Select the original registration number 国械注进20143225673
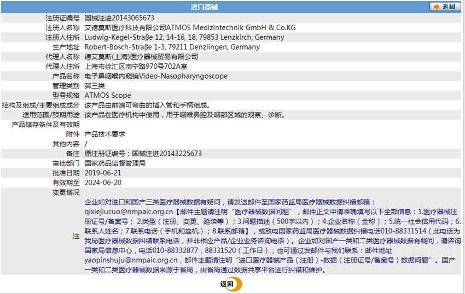 (167, 154)
